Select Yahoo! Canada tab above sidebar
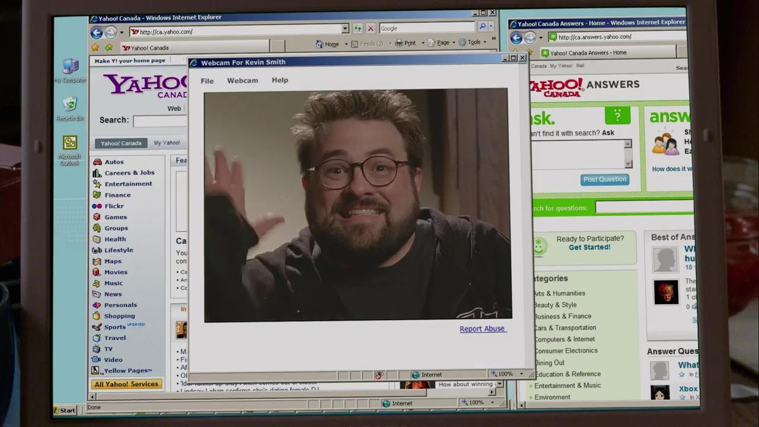This screenshot has width=759, height=427. (121, 144)
